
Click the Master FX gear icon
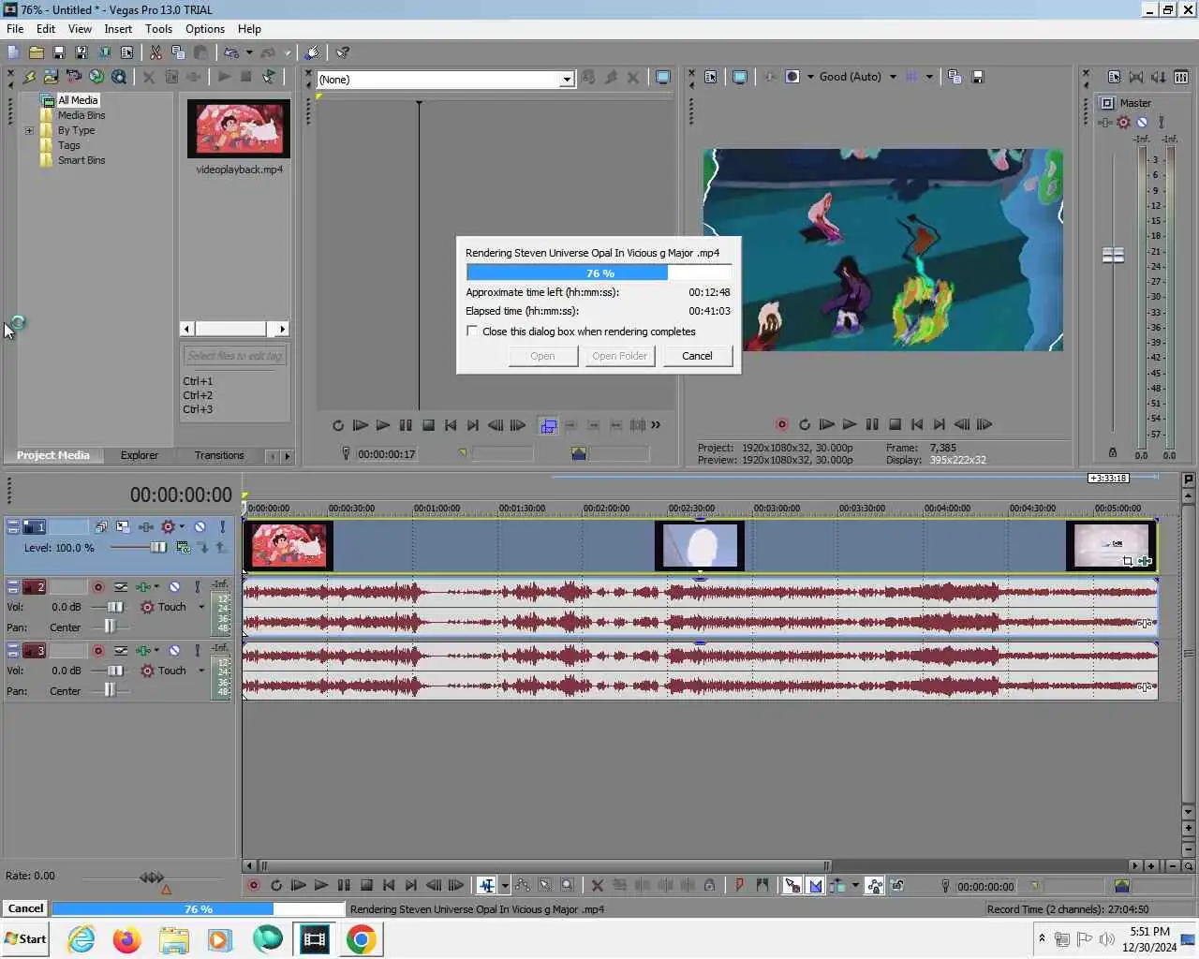click(1123, 122)
